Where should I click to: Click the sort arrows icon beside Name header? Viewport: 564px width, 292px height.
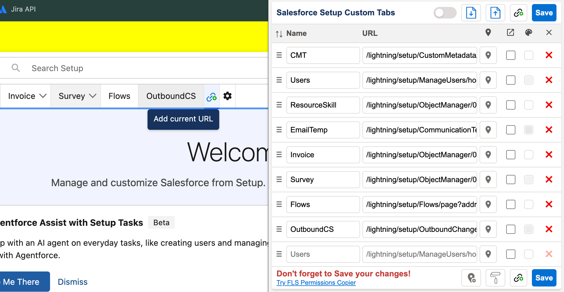point(279,34)
